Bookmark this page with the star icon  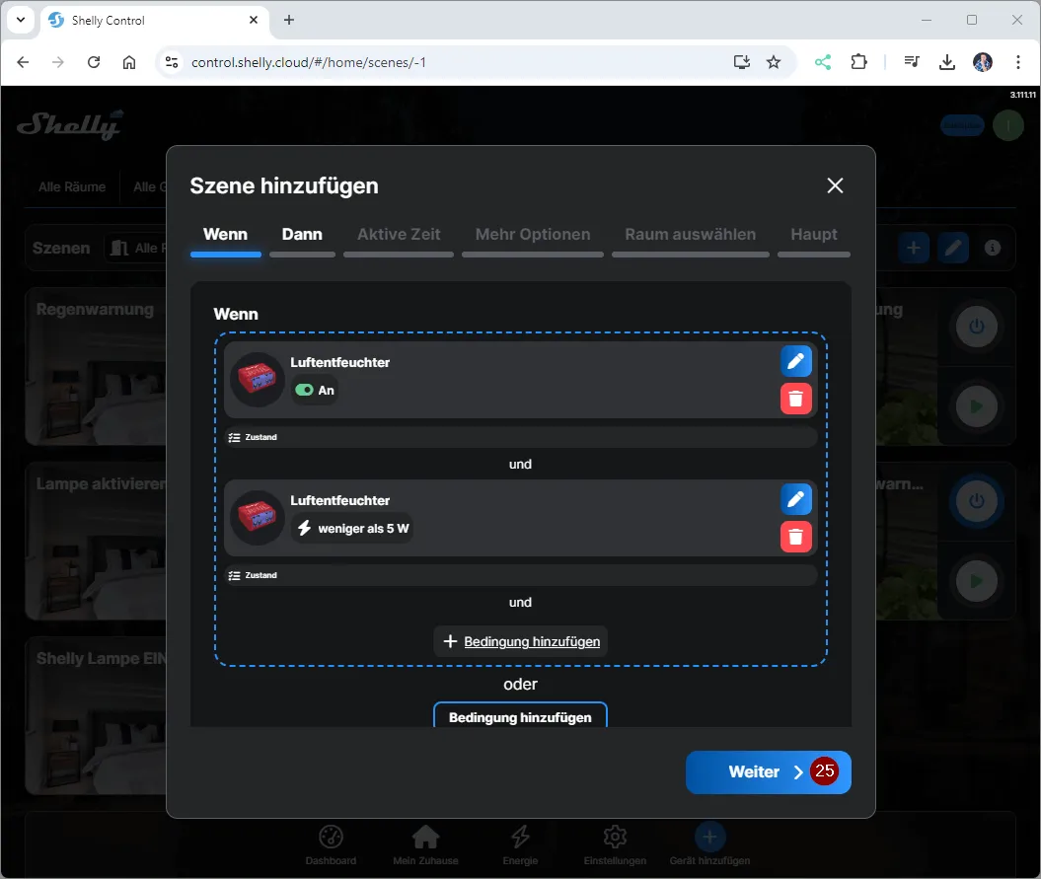(774, 62)
